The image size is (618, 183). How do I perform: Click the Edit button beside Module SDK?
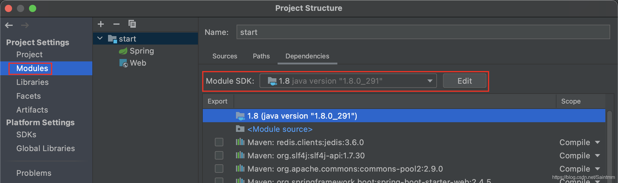point(464,81)
